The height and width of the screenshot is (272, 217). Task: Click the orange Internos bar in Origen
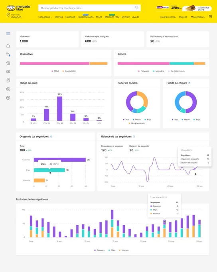click(39, 180)
